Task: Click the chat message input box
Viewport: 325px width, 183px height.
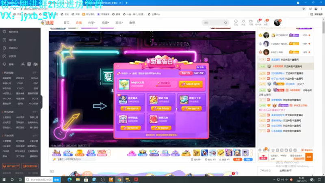Action: 287,157
